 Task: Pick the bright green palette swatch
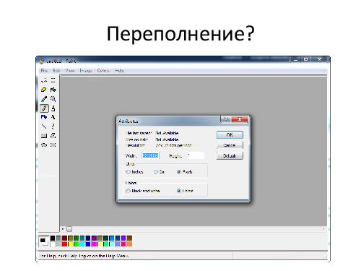point(76,244)
